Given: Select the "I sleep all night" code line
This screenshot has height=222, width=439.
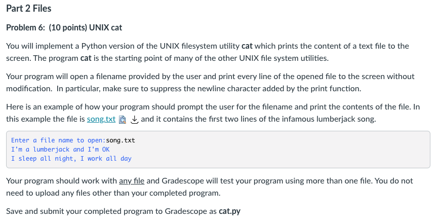Looking at the screenshot, I should 71,159.
